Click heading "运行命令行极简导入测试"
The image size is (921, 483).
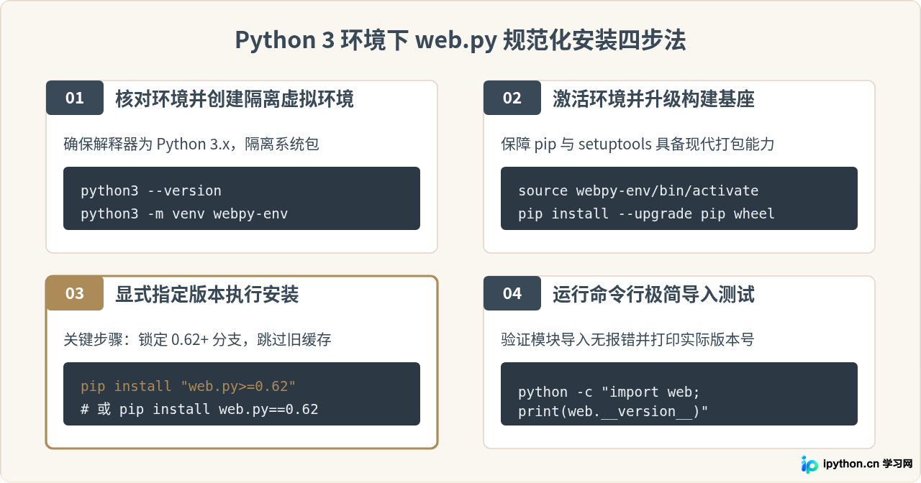653,294
